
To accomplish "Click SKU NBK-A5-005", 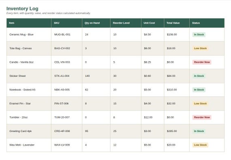I will (62, 89).
